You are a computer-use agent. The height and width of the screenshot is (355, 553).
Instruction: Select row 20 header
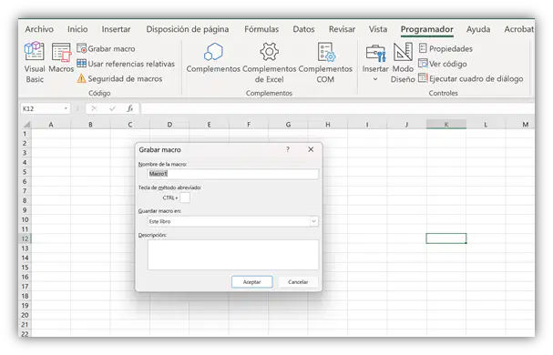25,315
